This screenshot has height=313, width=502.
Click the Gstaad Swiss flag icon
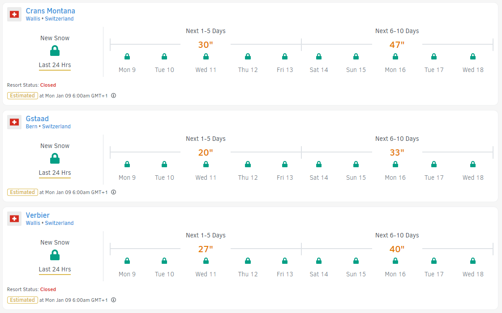(14, 122)
